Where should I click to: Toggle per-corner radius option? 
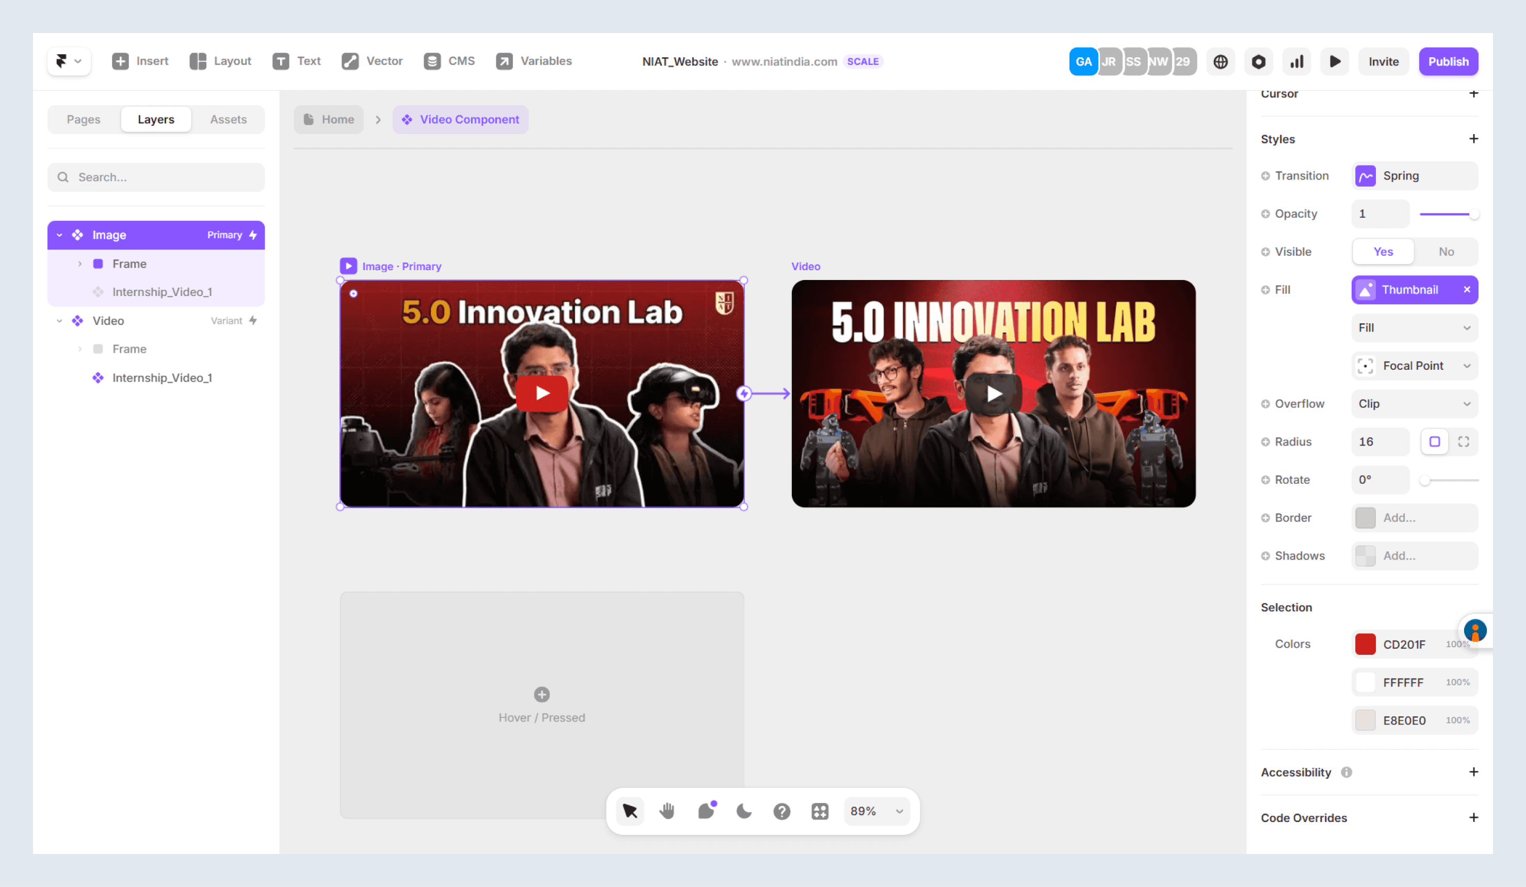(x=1463, y=441)
